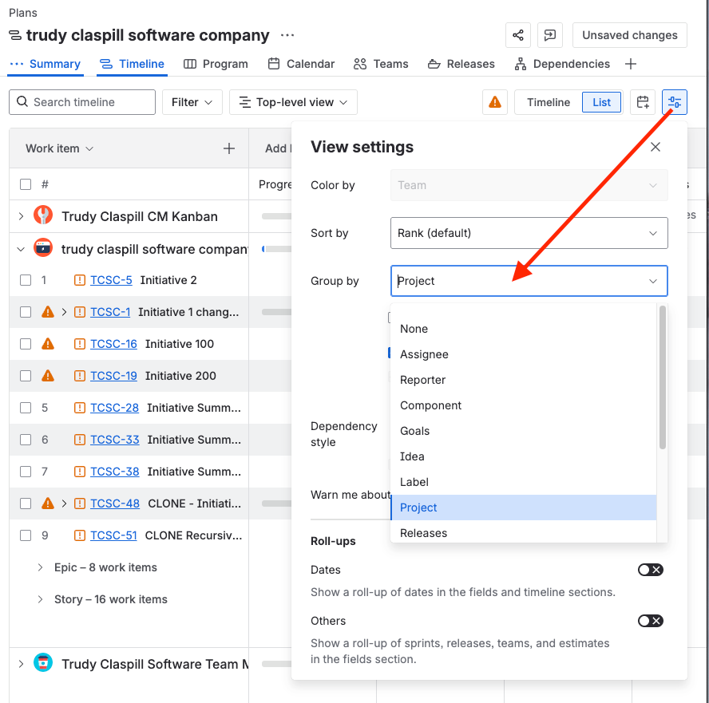Viewport: 709px width, 703px height.
Task: Check the box for TCSC-1 row
Action: pyautogui.click(x=26, y=312)
